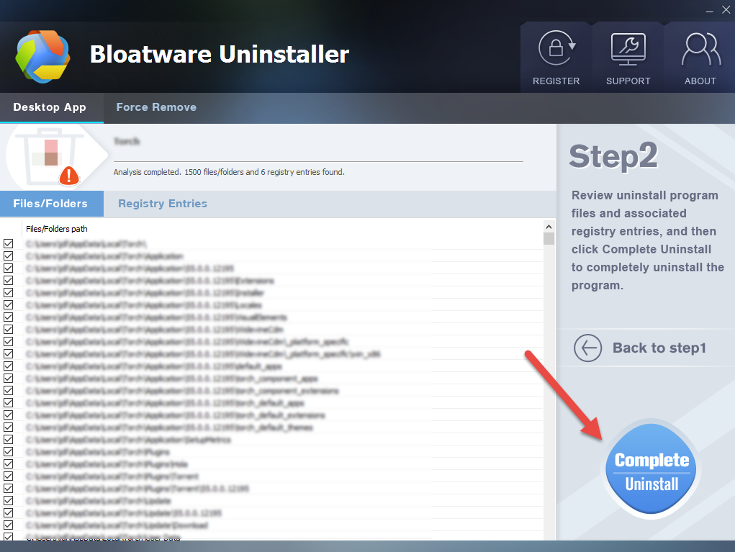Toggle checkbox for the Extensions path
Viewport: 735px width, 552px height.
pyautogui.click(x=9, y=280)
